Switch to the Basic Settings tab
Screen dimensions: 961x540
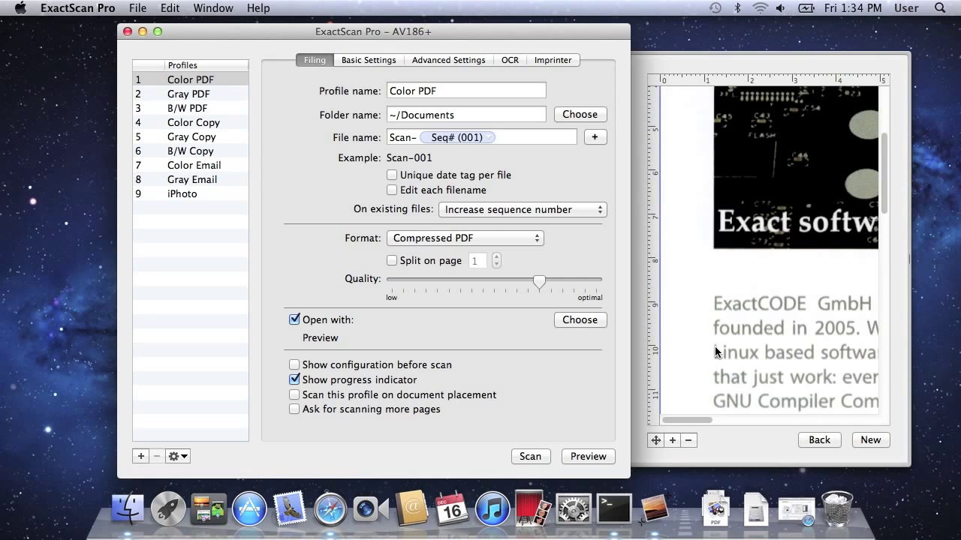pyautogui.click(x=369, y=60)
